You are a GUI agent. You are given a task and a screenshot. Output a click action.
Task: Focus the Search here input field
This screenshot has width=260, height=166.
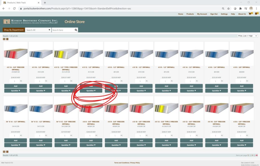63,30
